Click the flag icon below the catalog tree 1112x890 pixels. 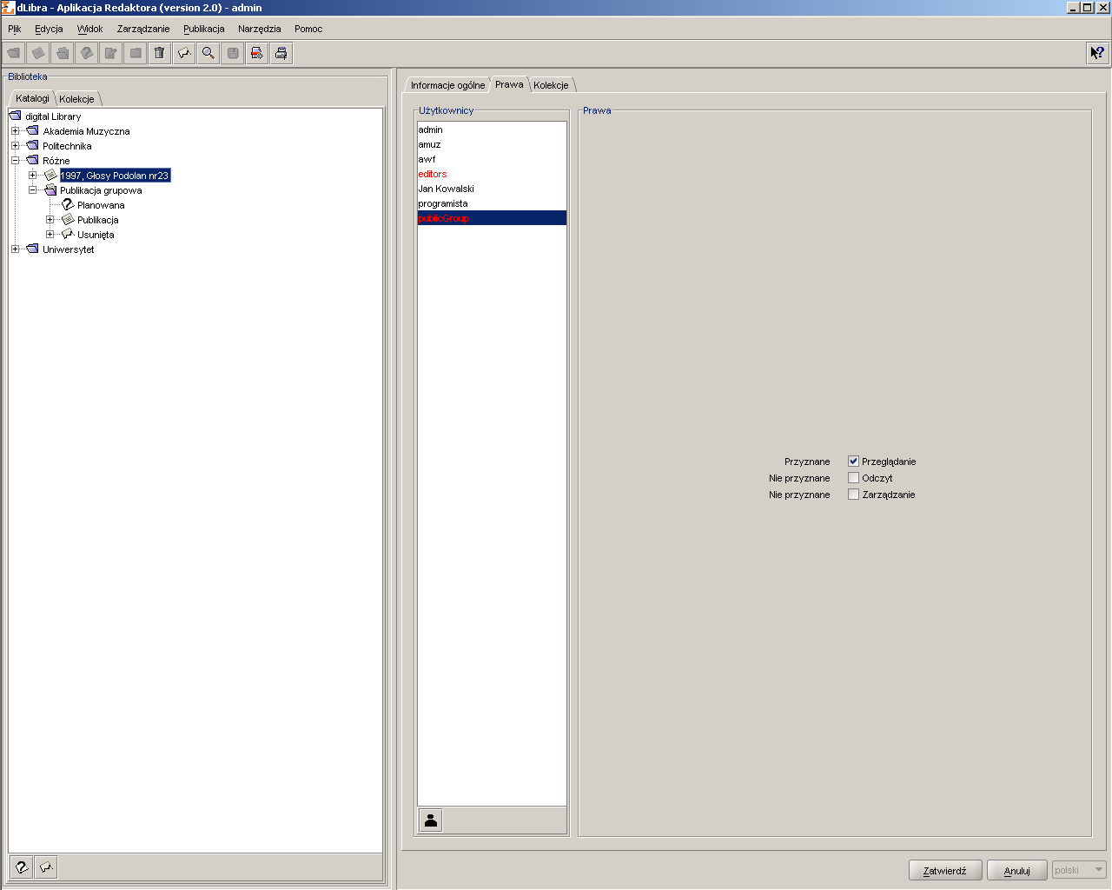tap(46, 867)
